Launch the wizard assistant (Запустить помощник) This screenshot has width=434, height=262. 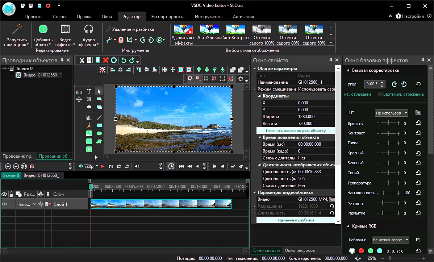click(17, 35)
